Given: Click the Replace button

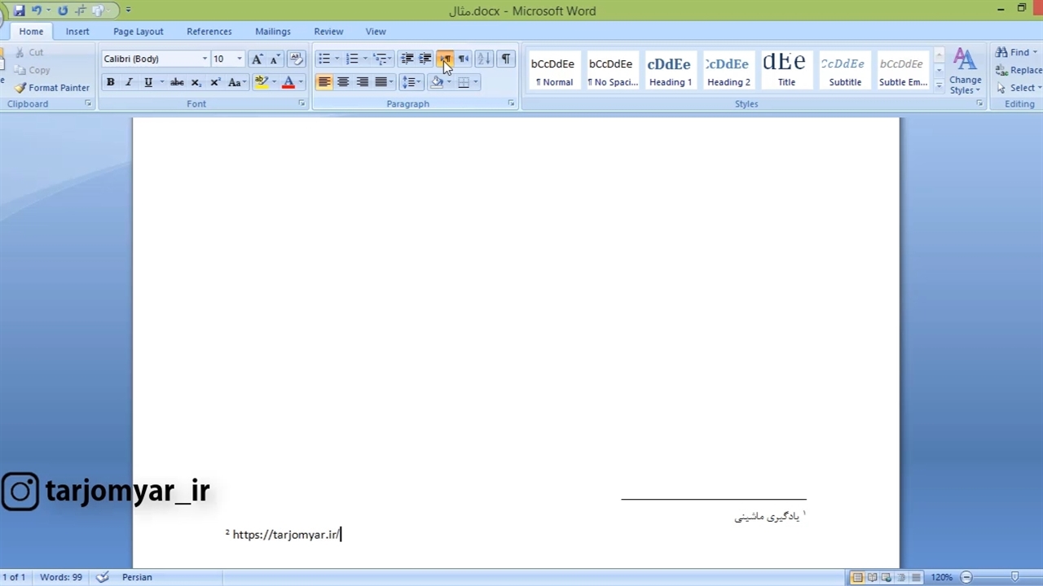Looking at the screenshot, I should coord(1019,70).
